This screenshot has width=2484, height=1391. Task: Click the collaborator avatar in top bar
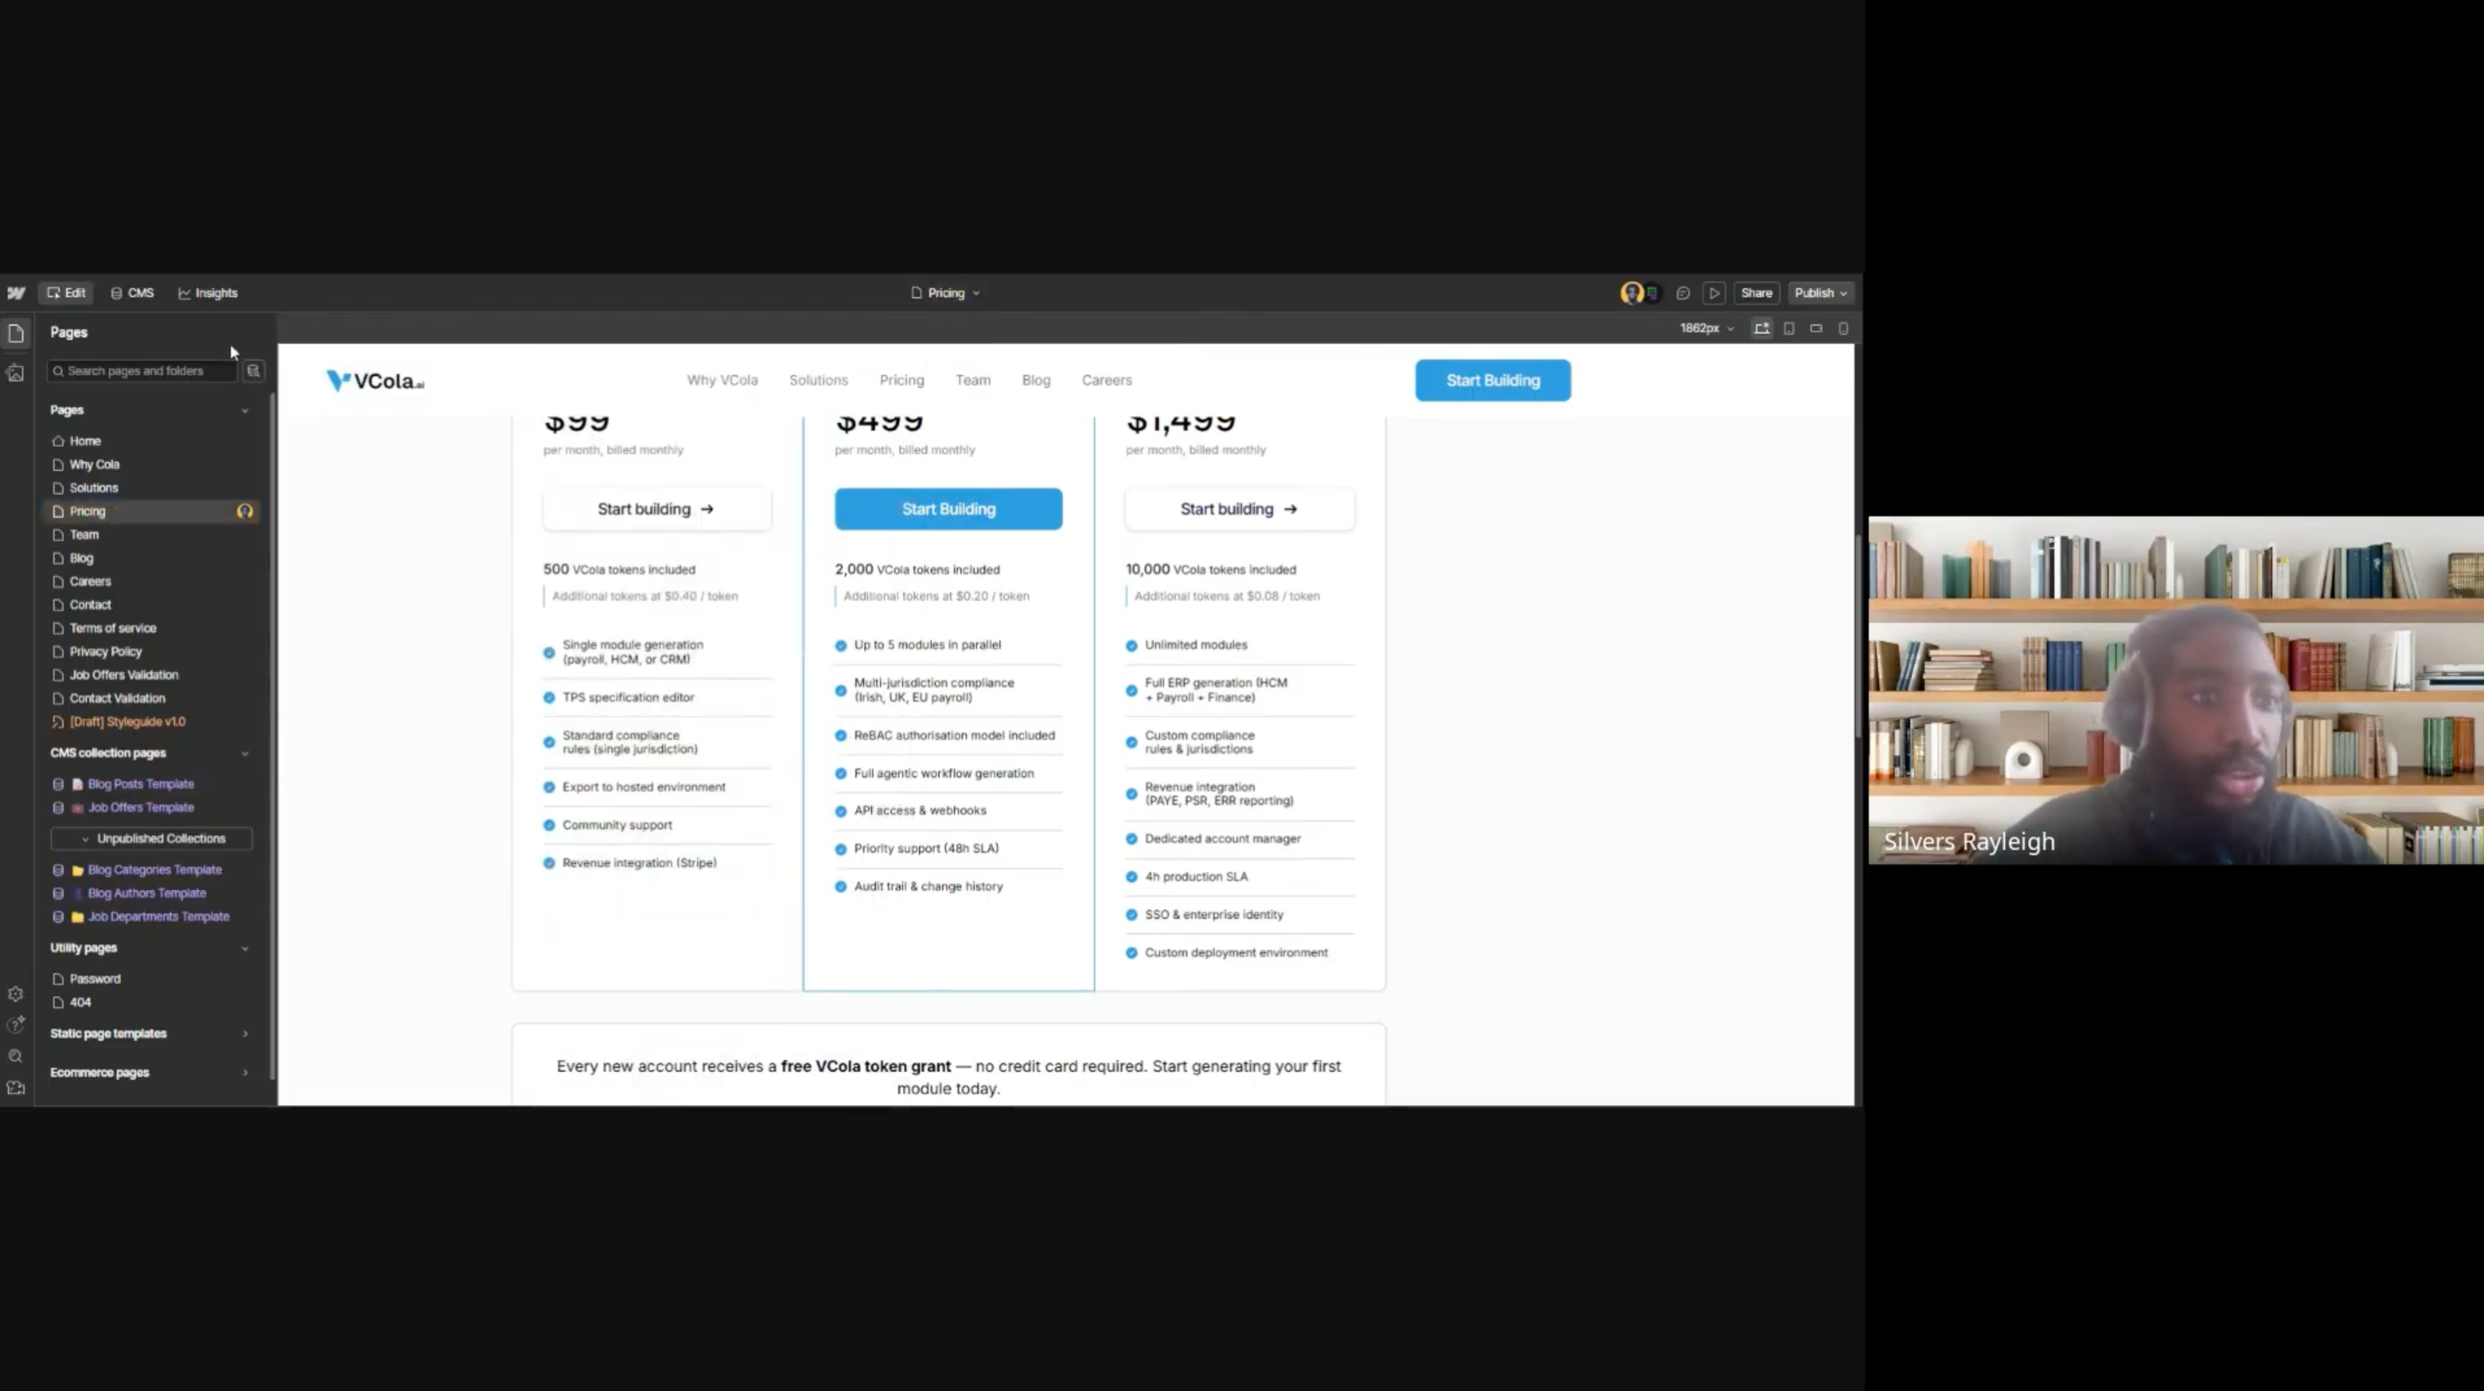1631,293
